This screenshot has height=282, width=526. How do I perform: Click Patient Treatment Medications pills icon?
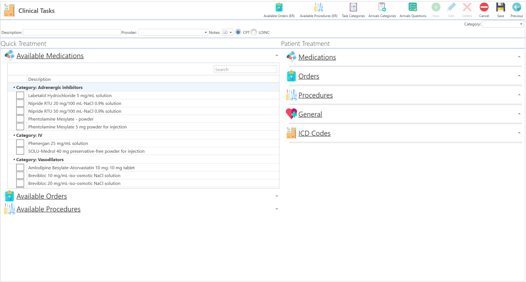[x=291, y=57]
